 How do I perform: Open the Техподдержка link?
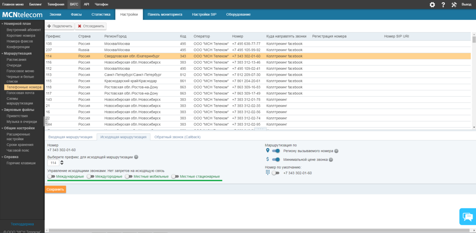click(x=22, y=224)
